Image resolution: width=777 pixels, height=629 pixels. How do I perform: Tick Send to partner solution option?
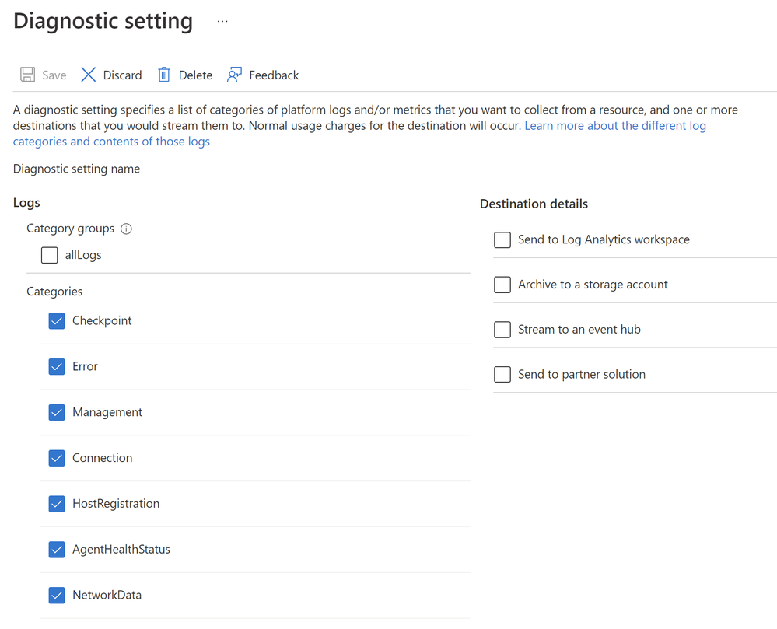coord(502,375)
